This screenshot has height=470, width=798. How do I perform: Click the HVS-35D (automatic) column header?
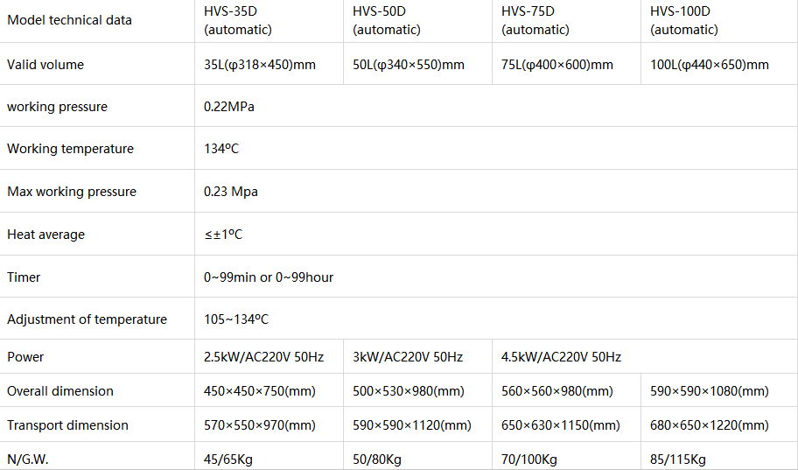click(x=238, y=21)
